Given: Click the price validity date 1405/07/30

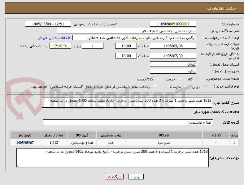Looking at the screenshot, I should click(173, 56).
